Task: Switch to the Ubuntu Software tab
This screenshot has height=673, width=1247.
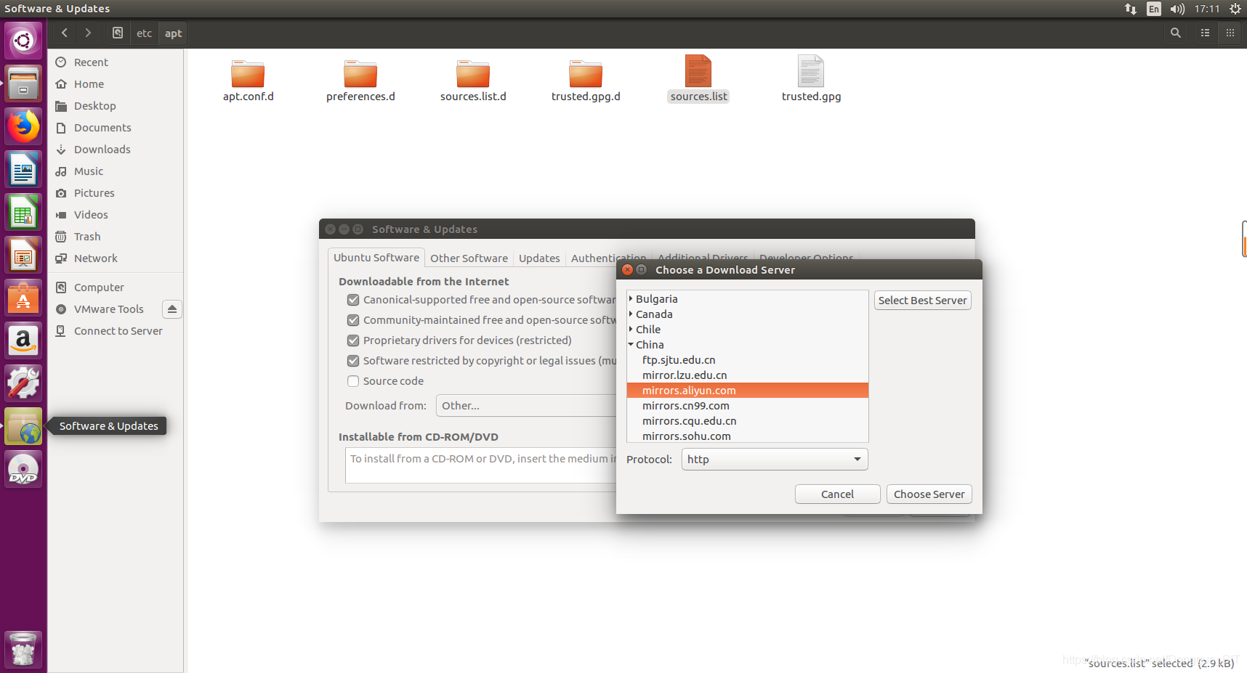Action: [376, 258]
